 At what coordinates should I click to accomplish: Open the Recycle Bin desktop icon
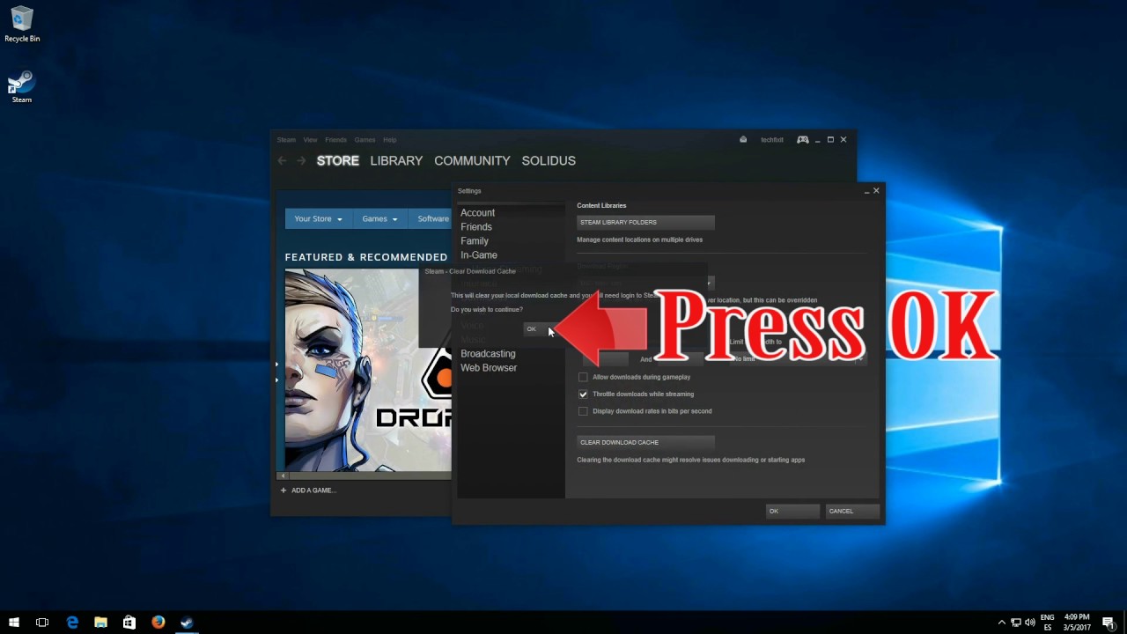(x=22, y=25)
